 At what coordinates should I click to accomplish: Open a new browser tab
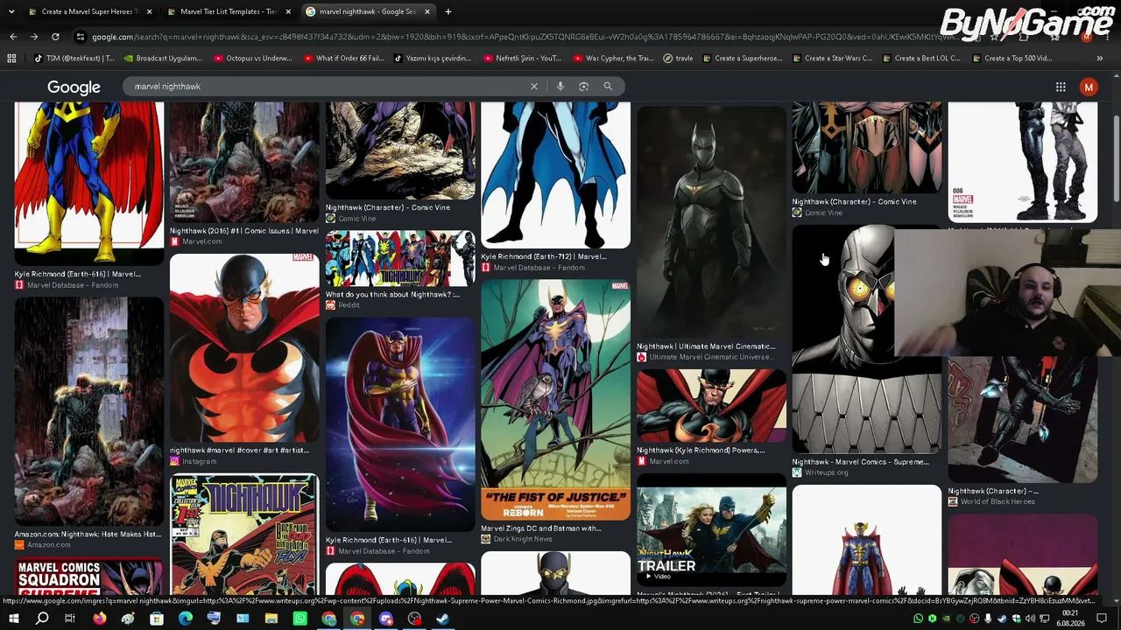pyautogui.click(x=448, y=11)
